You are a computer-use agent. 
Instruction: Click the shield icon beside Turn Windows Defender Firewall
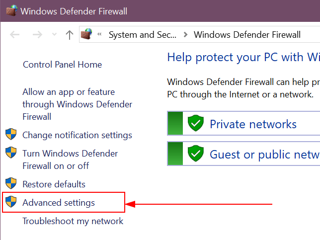pyautogui.click(x=11, y=153)
